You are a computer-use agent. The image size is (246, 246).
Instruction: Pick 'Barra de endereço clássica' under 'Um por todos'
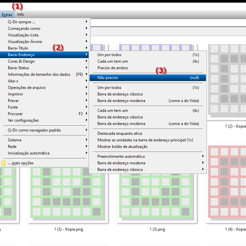[x=148, y=94]
